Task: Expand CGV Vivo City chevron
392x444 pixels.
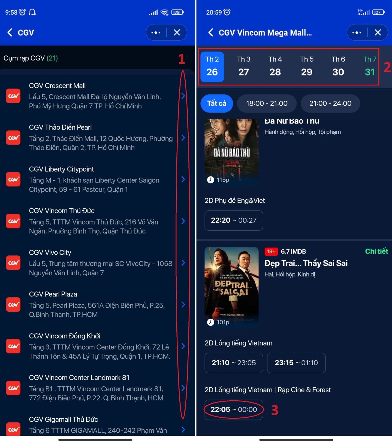Action: [183, 263]
